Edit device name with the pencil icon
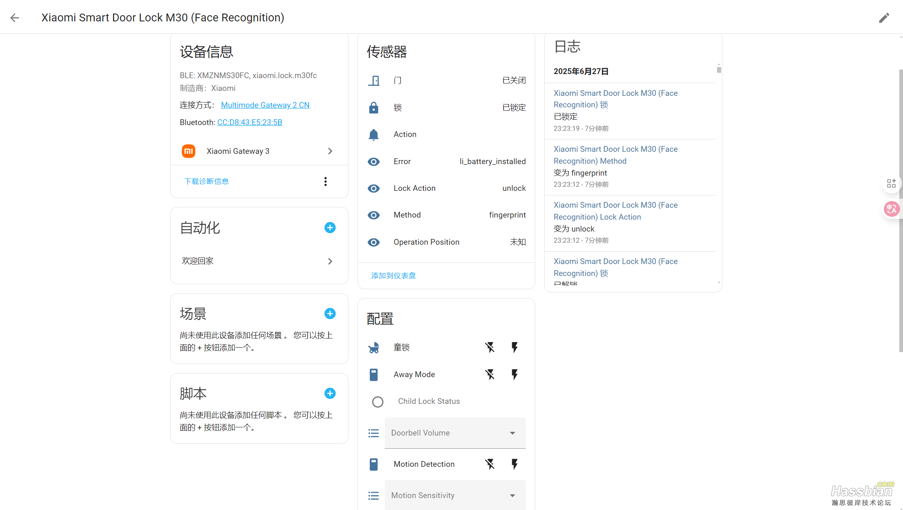Image resolution: width=903 pixels, height=510 pixels. [x=884, y=18]
